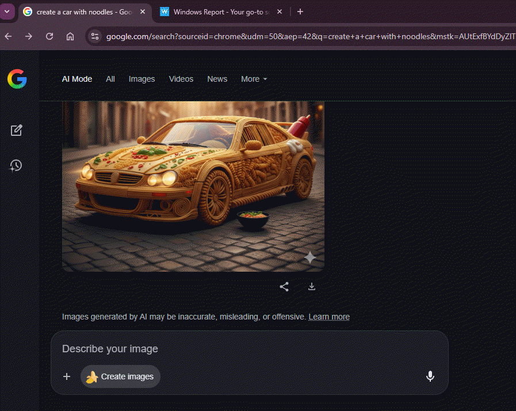This screenshot has height=411, width=516.
Task: Switch to the 'create a car with noodles' tab
Action: (x=84, y=12)
